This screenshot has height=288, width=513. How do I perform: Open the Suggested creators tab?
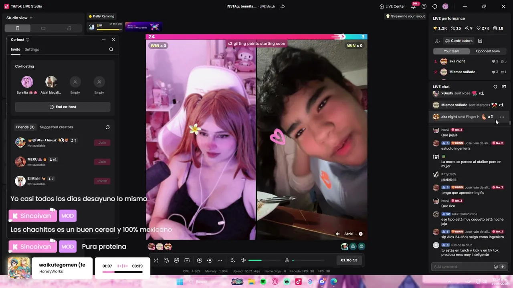click(x=57, y=127)
